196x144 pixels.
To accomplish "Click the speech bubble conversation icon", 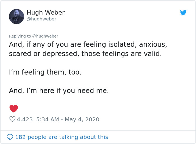I will point(10,137).
